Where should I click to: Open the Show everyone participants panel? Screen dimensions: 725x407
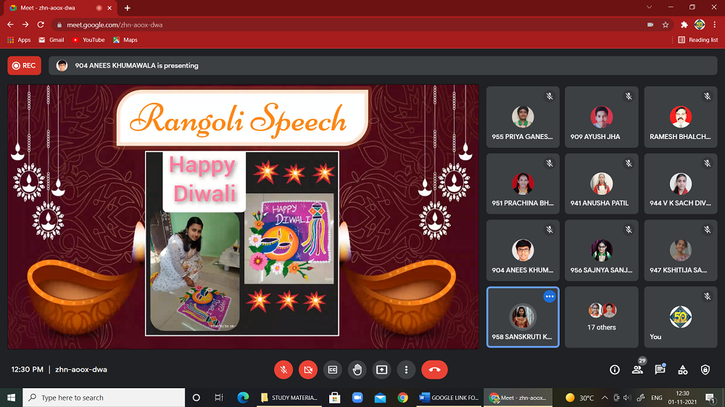point(637,369)
